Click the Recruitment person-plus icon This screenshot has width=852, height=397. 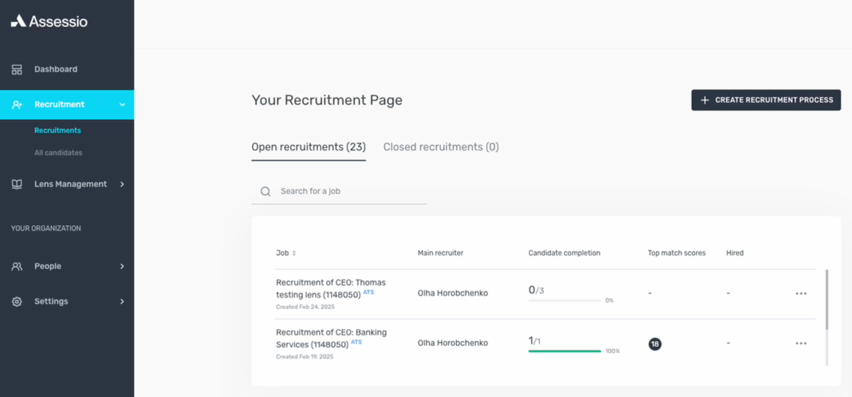click(x=17, y=105)
